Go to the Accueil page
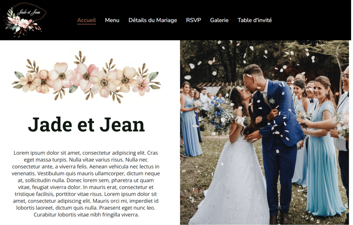This screenshot has height=225, width=353. (87, 20)
